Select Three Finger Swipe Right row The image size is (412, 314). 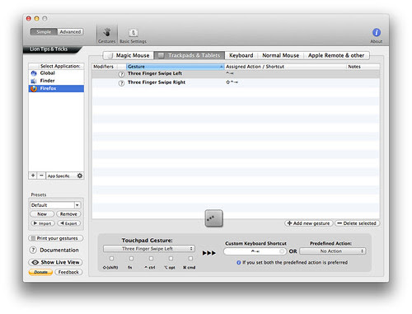(236, 82)
